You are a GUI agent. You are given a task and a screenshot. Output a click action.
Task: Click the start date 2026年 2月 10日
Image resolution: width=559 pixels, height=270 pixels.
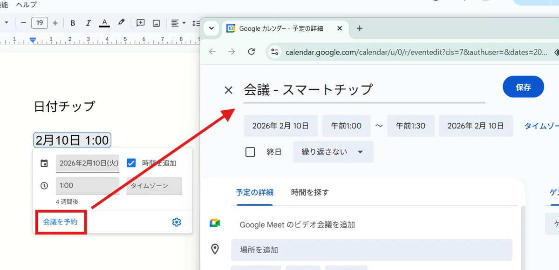pyautogui.click(x=281, y=126)
